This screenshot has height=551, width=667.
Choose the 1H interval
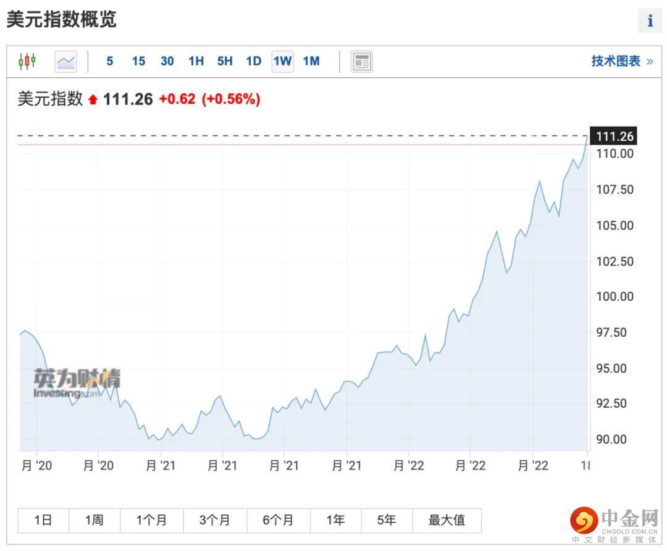[196, 61]
